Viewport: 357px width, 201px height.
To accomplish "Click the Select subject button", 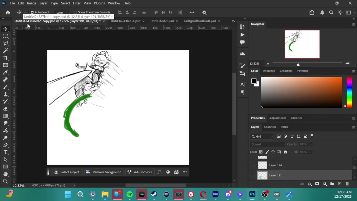I will [67, 172].
